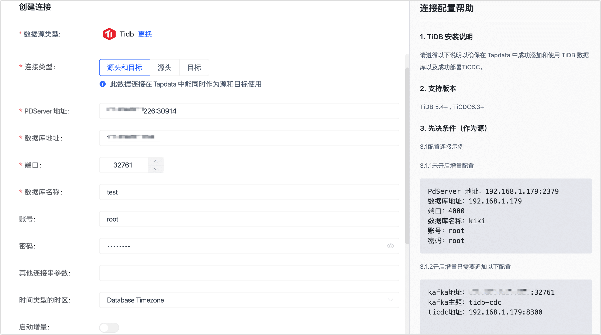Increase port with the up arrow

[156, 161]
